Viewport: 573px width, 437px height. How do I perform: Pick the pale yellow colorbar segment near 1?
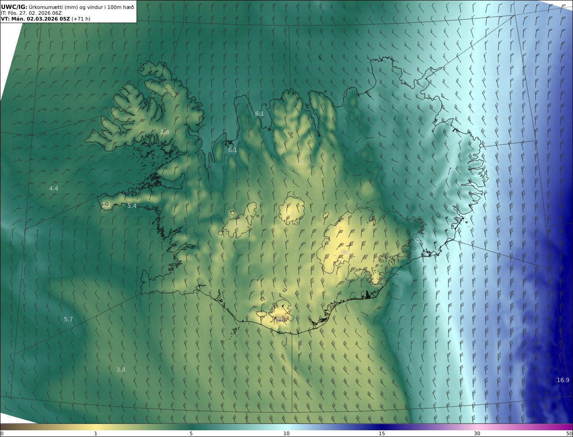[96, 427]
